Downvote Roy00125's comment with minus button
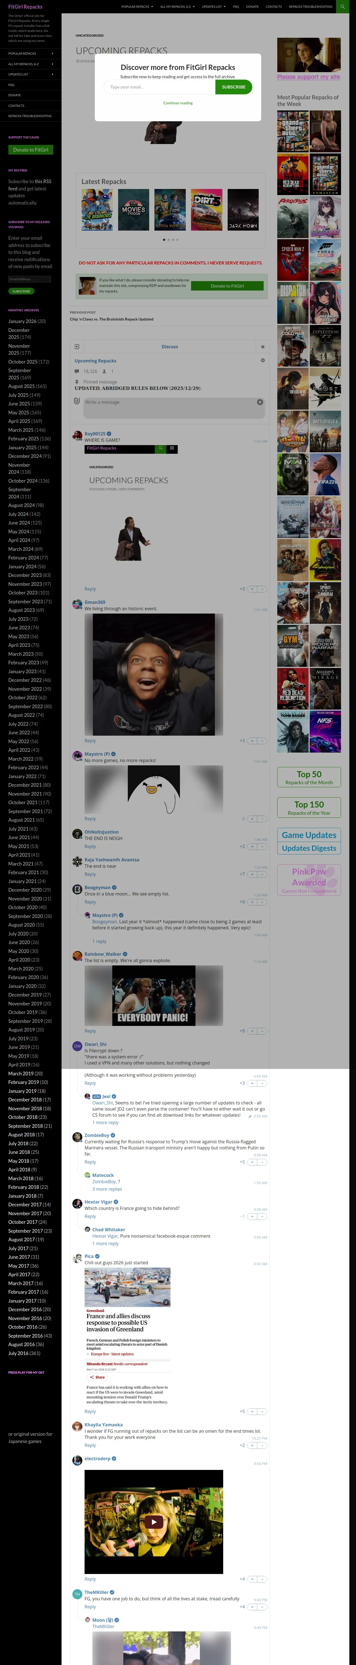This screenshot has width=356, height=1665. coord(262,589)
